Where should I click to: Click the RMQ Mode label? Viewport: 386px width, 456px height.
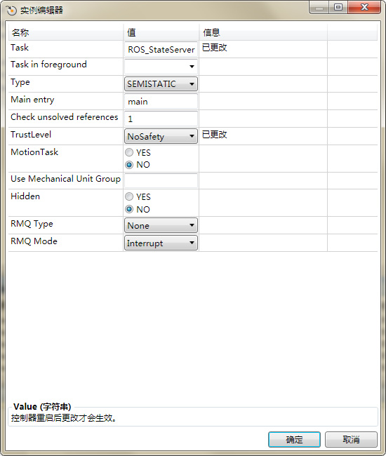pos(34,241)
